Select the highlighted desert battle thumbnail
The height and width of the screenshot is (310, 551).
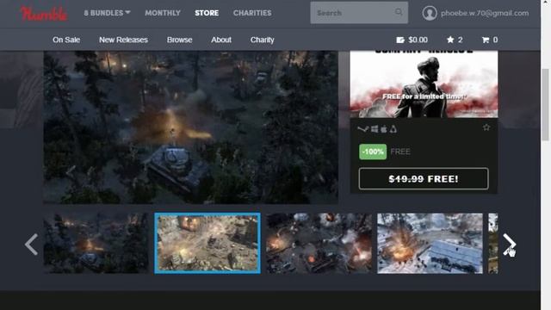click(207, 243)
